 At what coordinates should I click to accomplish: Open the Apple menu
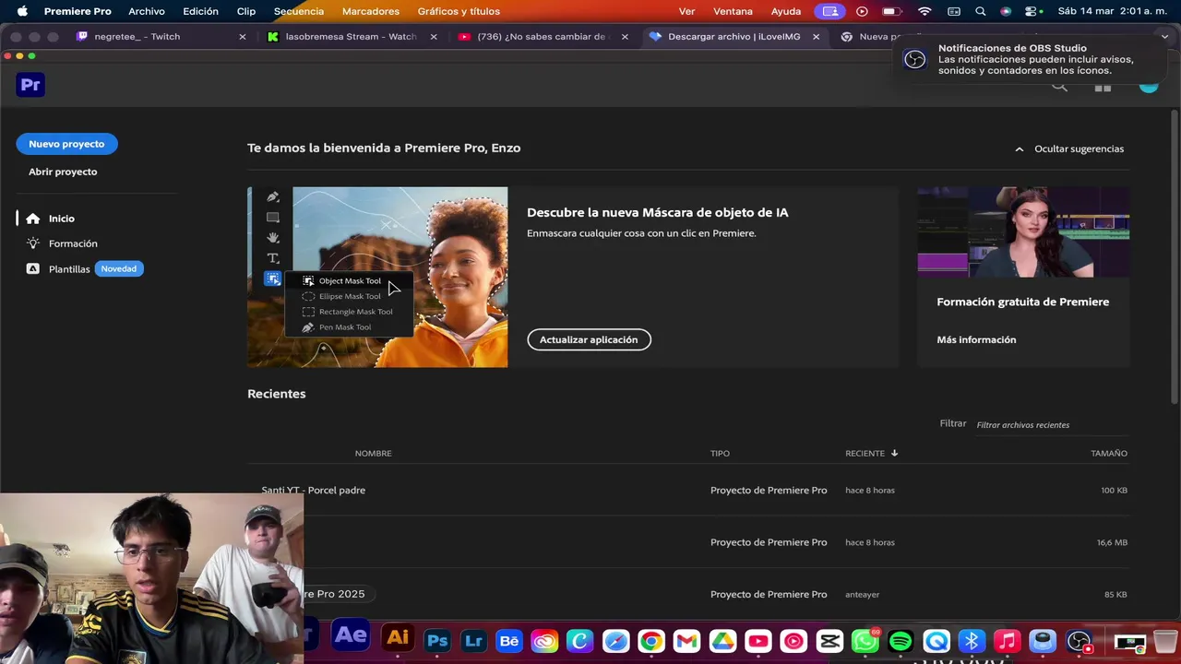[x=22, y=11]
